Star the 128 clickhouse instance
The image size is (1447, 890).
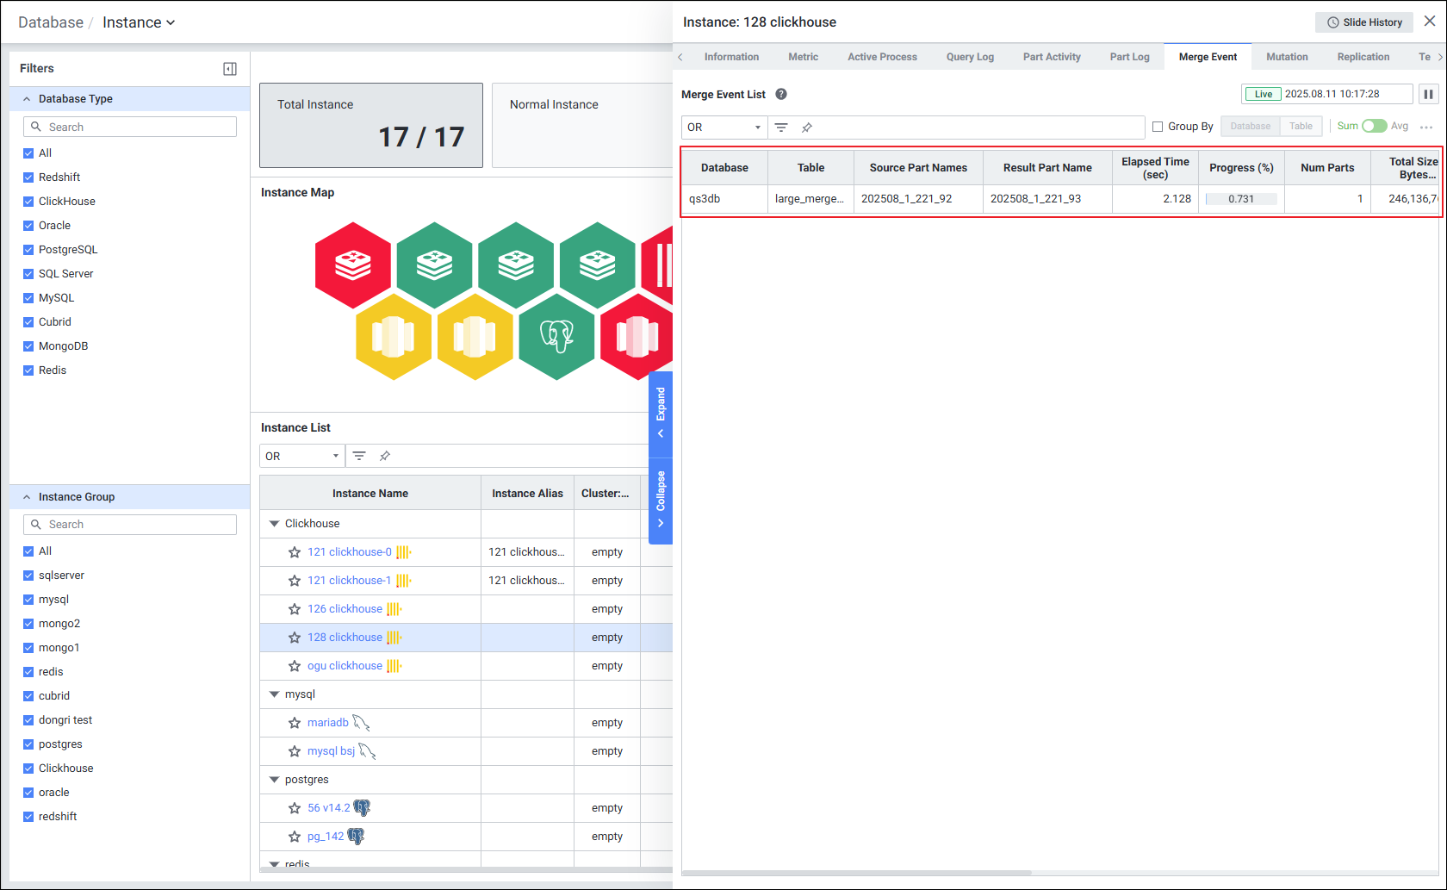click(x=295, y=638)
